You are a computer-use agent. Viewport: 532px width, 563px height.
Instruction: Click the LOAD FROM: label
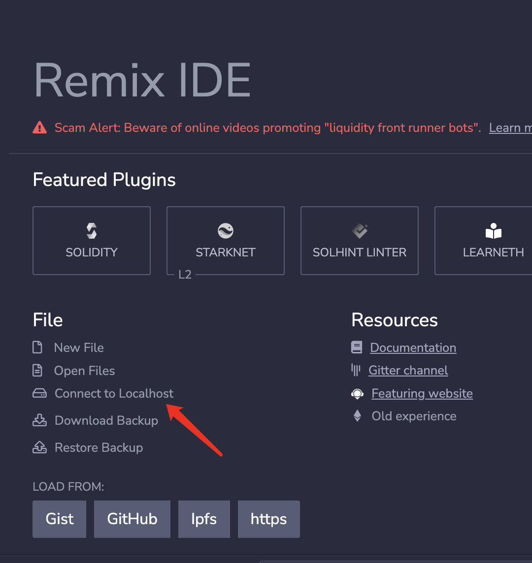(x=68, y=487)
